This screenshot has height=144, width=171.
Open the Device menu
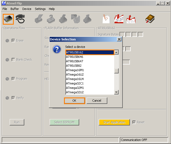27,9
